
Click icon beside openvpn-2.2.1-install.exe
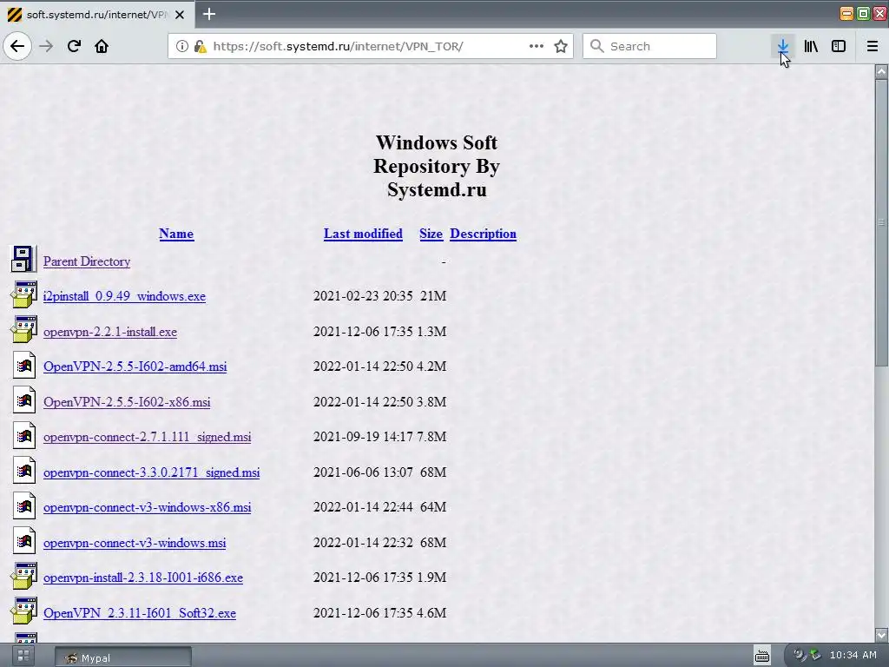[23, 329]
